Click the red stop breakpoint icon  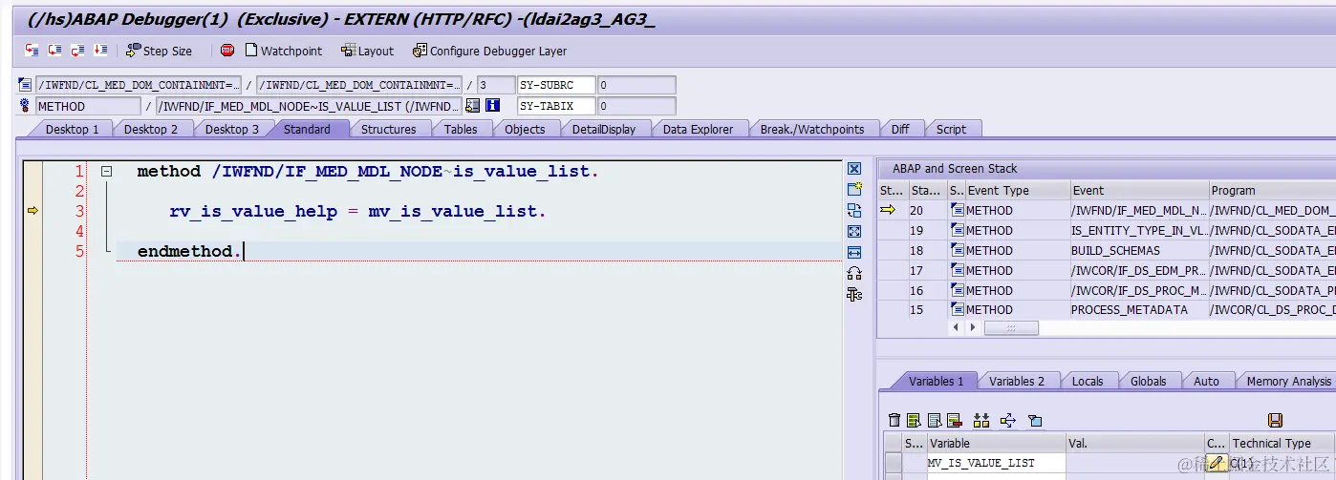[227, 51]
